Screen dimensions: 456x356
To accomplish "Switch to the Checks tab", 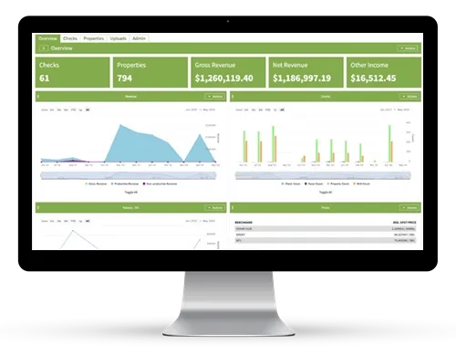I will pyautogui.click(x=70, y=38).
